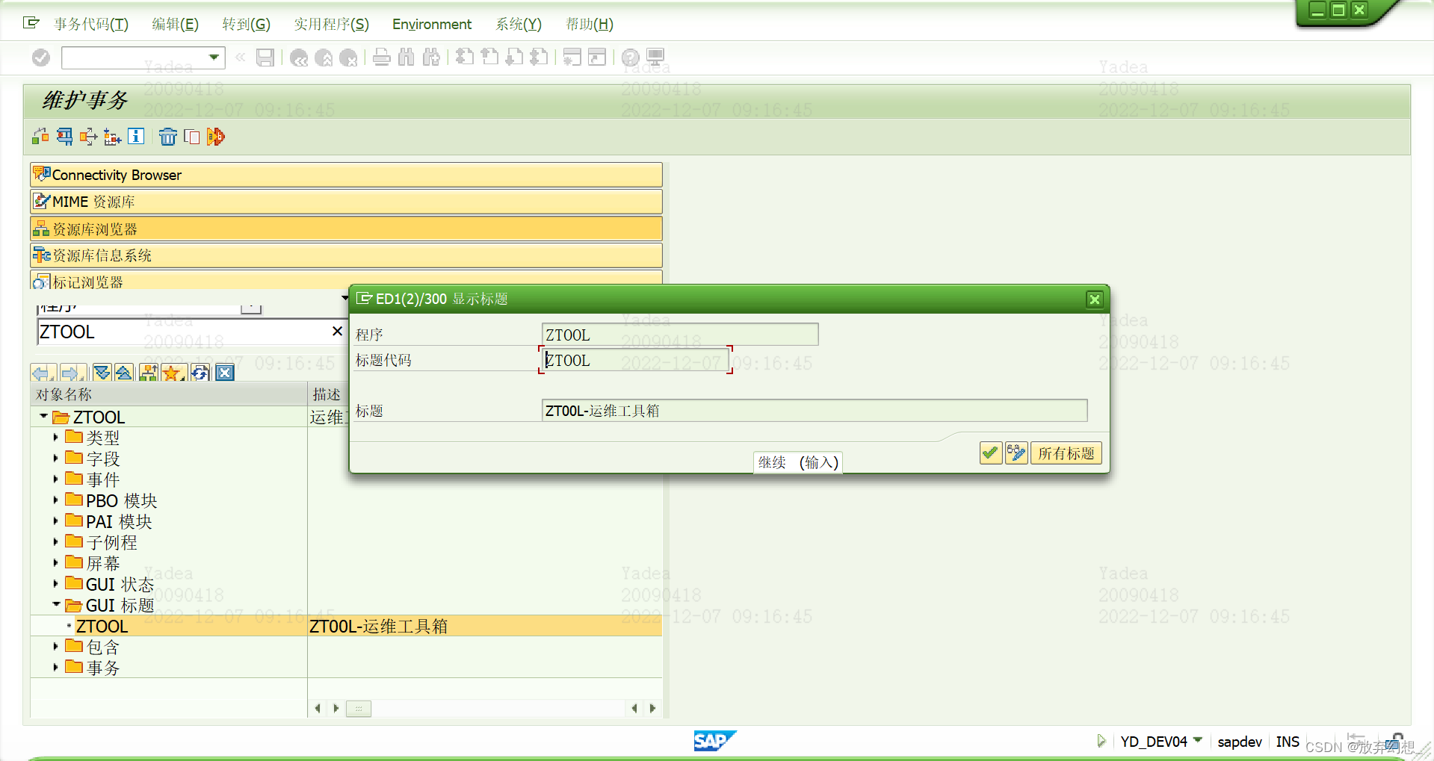The width and height of the screenshot is (1434, 761).
Task: Expand the 事务 folder node
Action: coord(55,668)
